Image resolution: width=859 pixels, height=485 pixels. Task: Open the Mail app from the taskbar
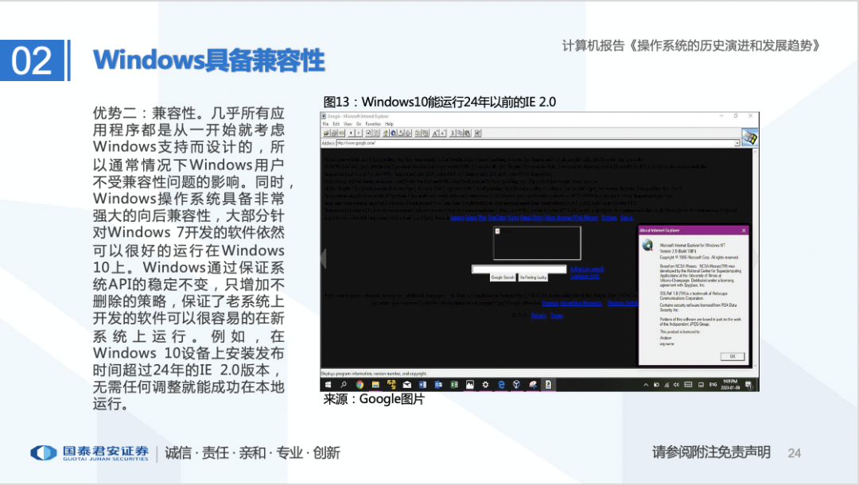(x=407, y=385)
